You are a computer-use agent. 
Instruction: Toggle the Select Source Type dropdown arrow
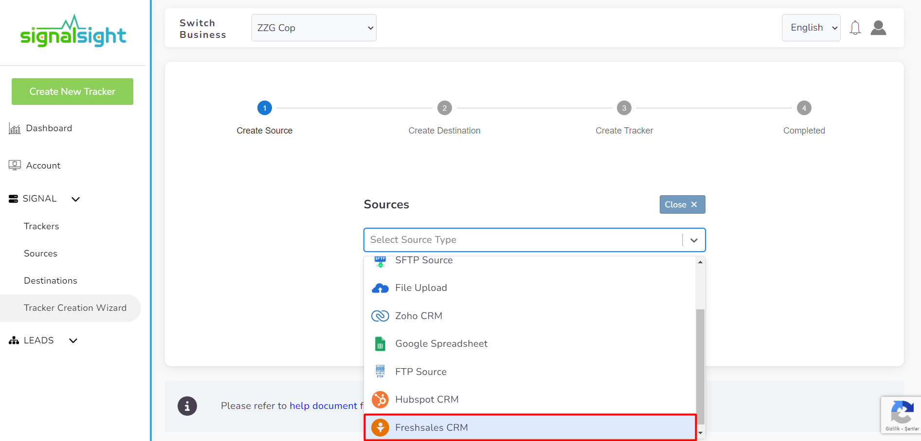pos(694,240)
